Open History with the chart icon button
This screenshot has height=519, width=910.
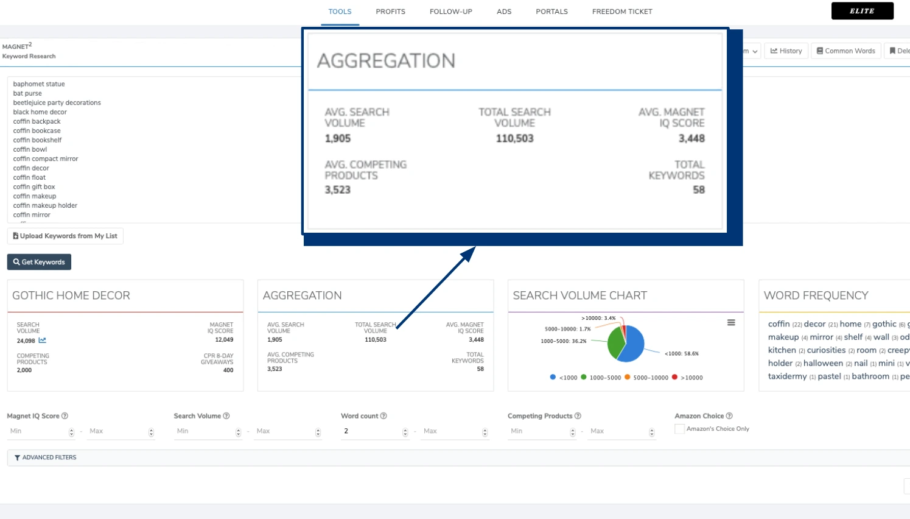coord(786,51)
